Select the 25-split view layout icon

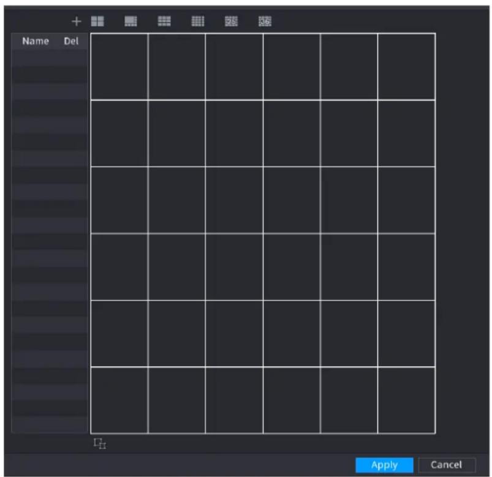[x=231, y=21]
